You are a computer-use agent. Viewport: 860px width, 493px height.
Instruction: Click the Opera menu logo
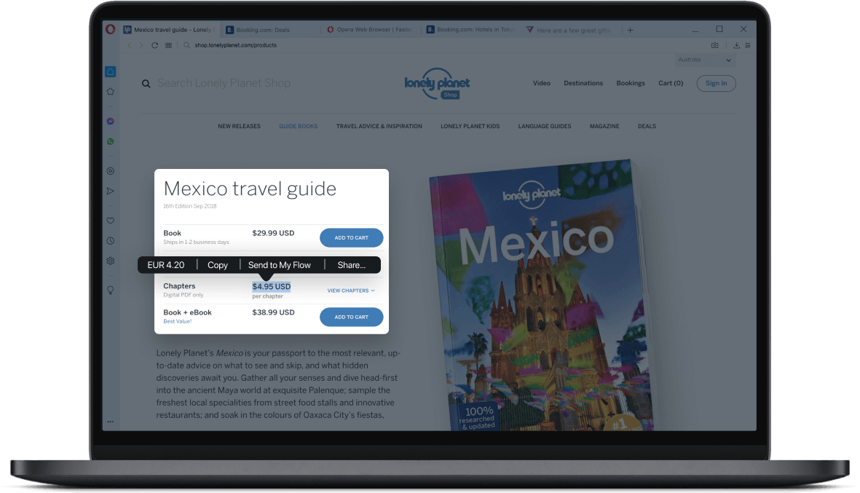(x=110, y=29)
